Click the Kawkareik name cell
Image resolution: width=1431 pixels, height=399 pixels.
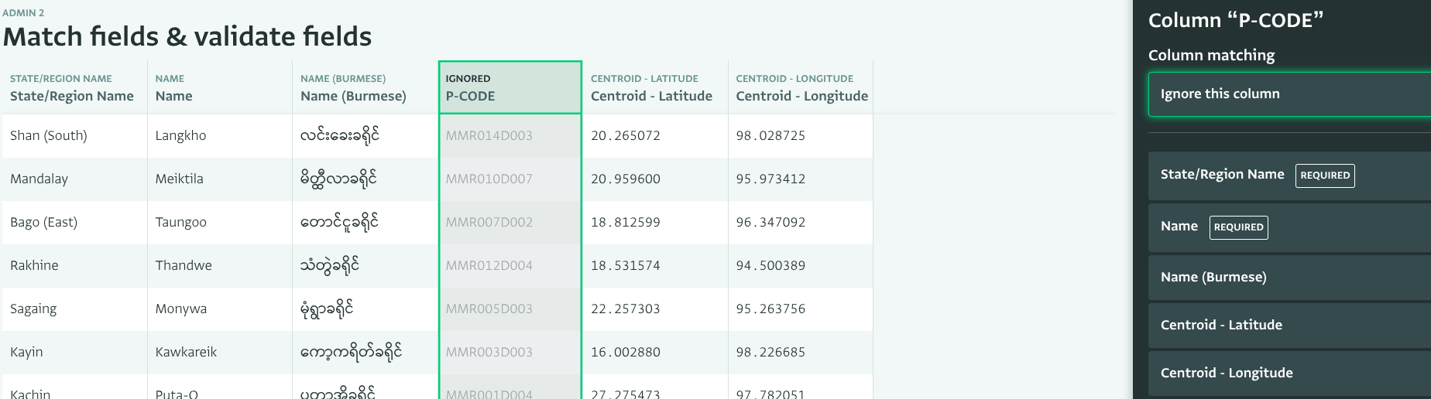[x=220, y=353]
